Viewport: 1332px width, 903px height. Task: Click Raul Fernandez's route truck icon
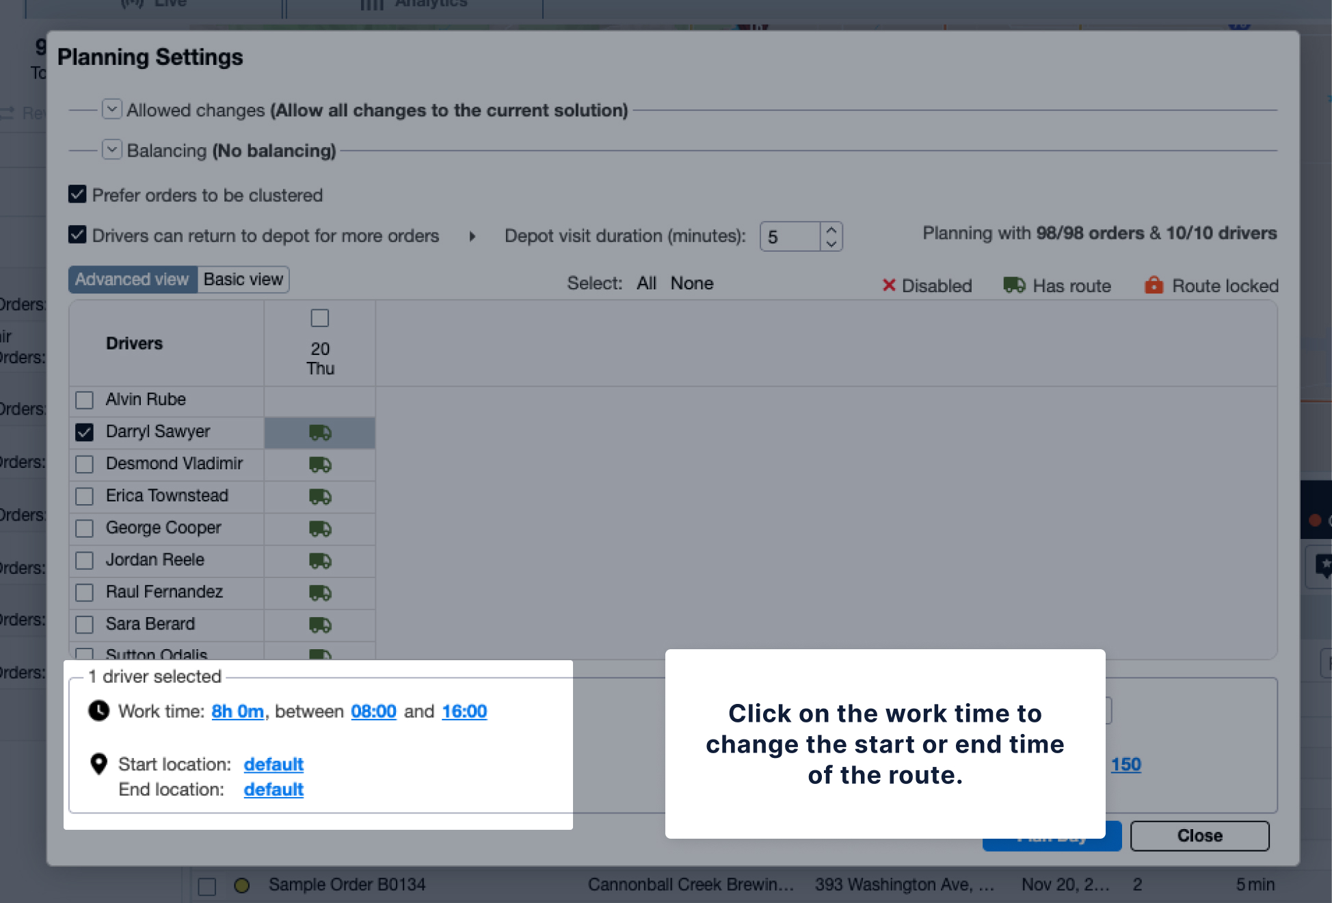click(320, 593)
